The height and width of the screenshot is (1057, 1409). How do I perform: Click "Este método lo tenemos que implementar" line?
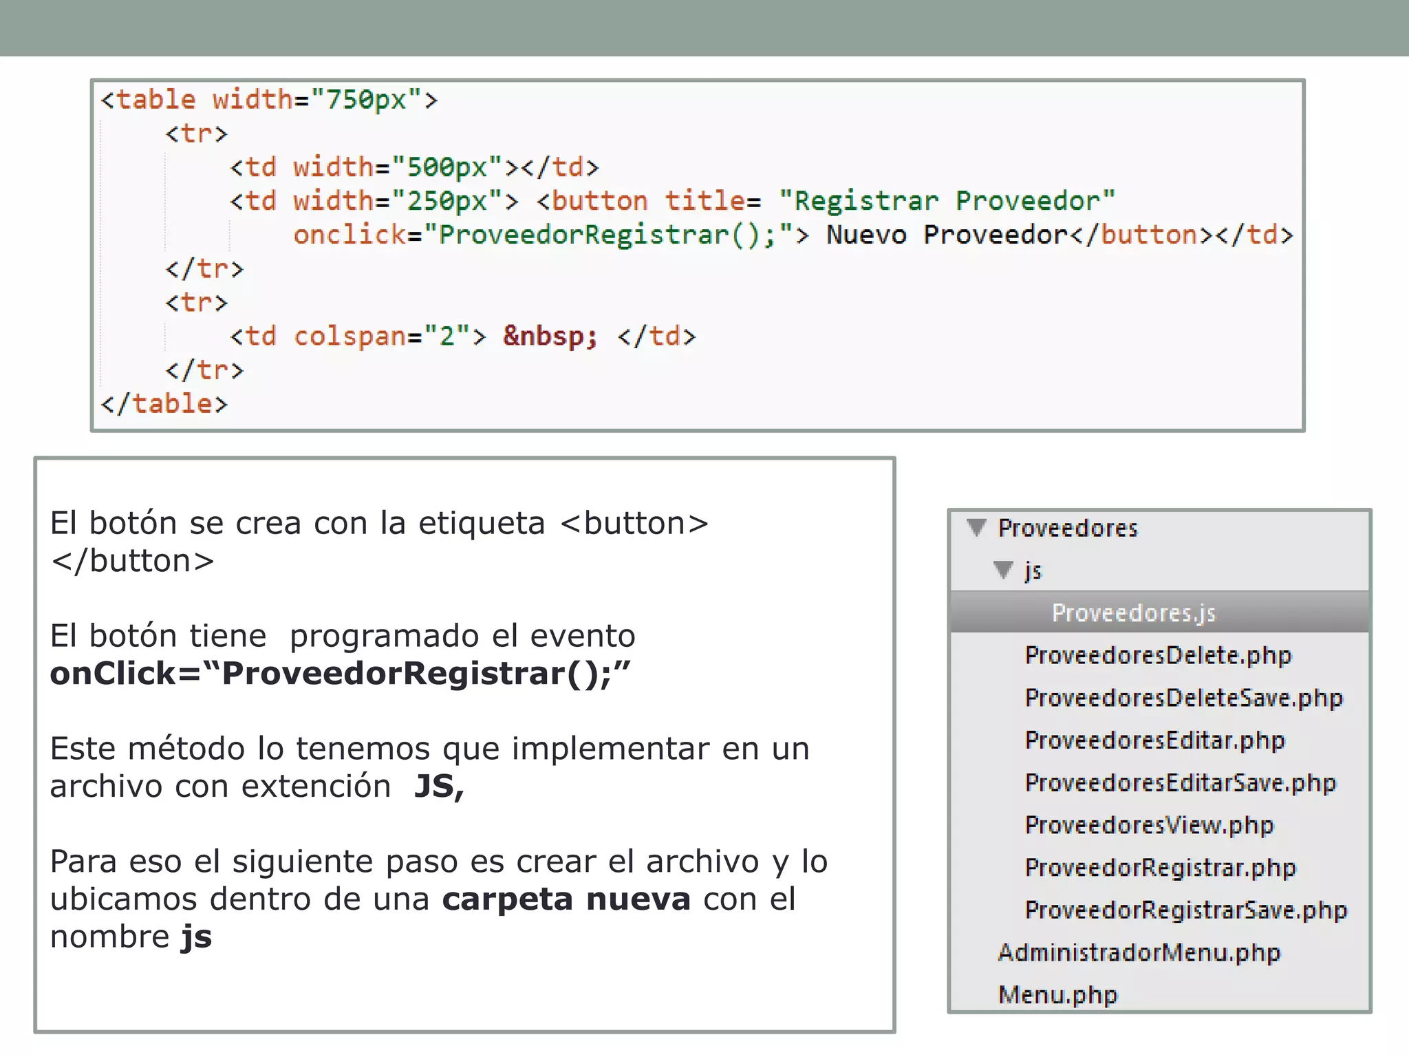click(x=430, y=749)
